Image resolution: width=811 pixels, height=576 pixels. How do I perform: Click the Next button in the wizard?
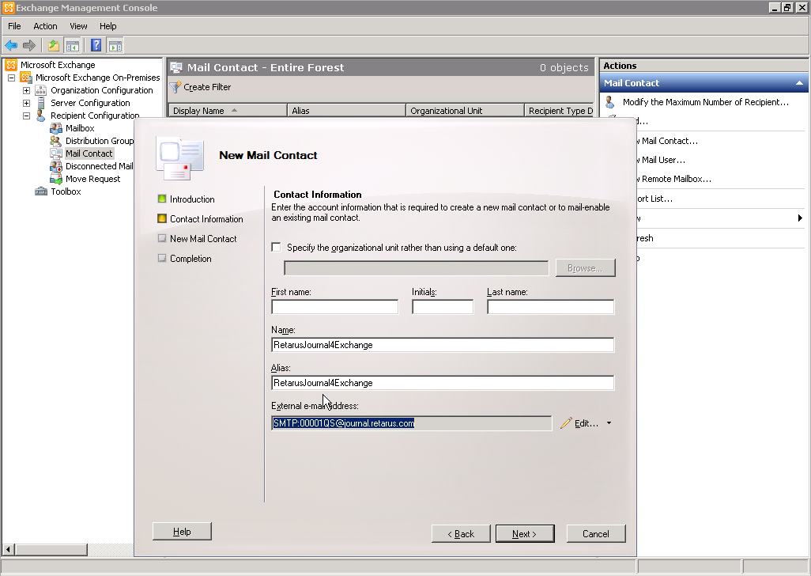pos(524,533)
